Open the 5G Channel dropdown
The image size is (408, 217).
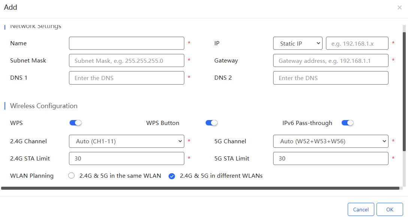coord(331,141)
